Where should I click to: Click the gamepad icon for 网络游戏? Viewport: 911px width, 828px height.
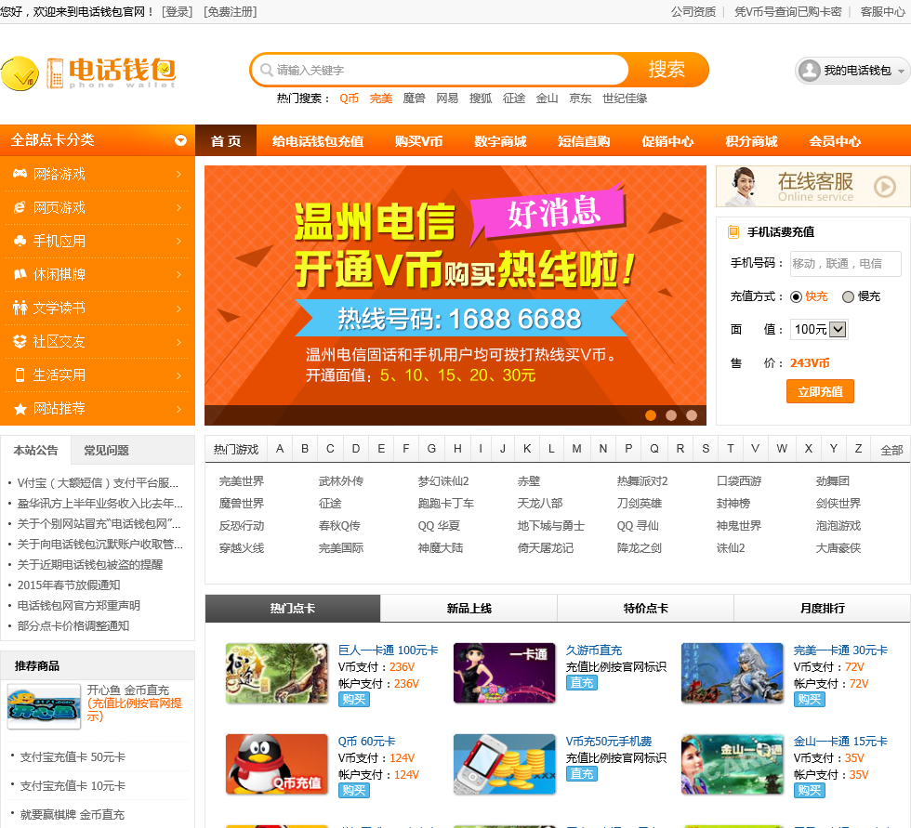(20, 174)
